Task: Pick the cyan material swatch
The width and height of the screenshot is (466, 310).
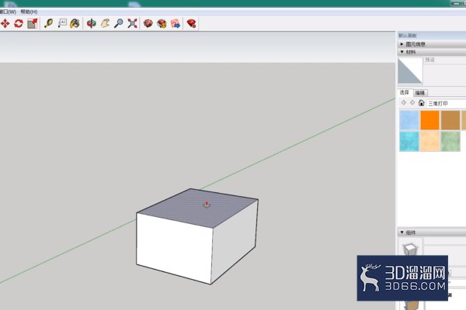Action: click(409, 142)
